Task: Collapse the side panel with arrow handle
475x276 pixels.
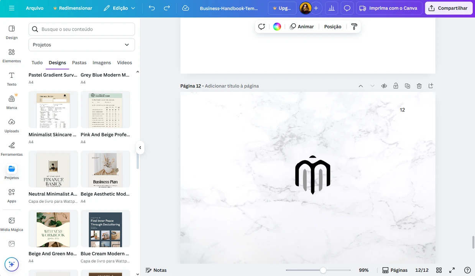Action: [140, 148]
